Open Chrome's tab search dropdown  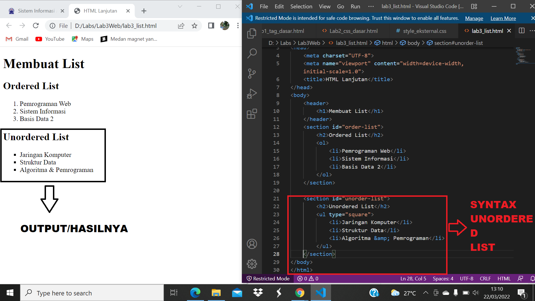point(180,6)
